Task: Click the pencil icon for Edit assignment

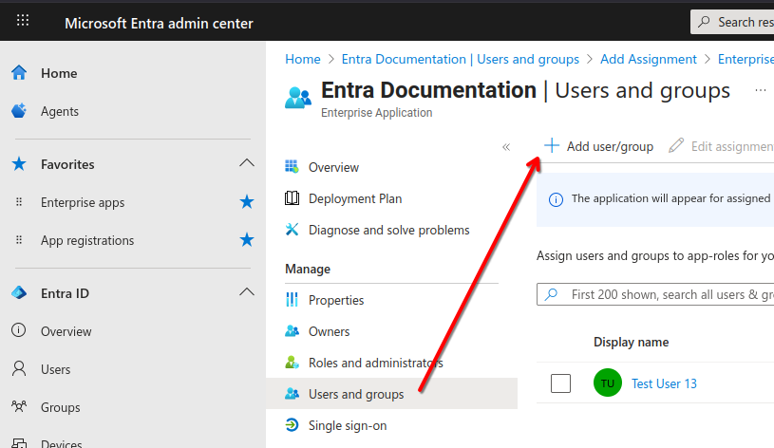Action: pyautogui.click(x=676, y=145)
